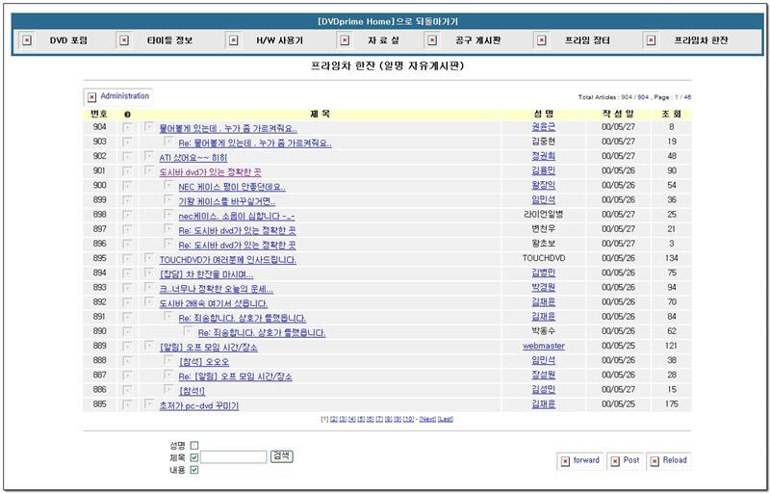Click the [Last] pagination link
This screenshot has width=770, height=493.
pyautogui.click(x=446, y=419)
